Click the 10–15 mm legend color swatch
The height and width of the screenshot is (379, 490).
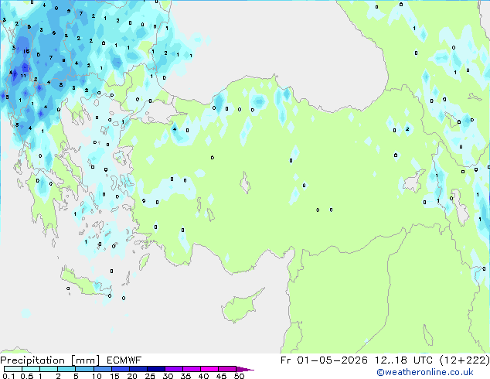point(102,369)
